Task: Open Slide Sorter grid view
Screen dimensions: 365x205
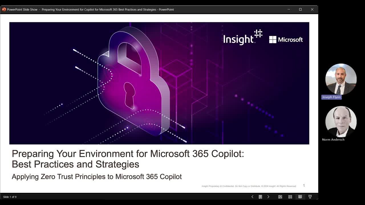Action: pos(290,197)
